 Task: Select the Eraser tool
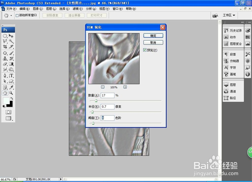pos(5,64)
